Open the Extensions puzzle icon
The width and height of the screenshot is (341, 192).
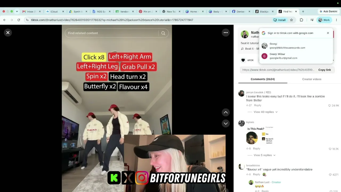[301, 20]
